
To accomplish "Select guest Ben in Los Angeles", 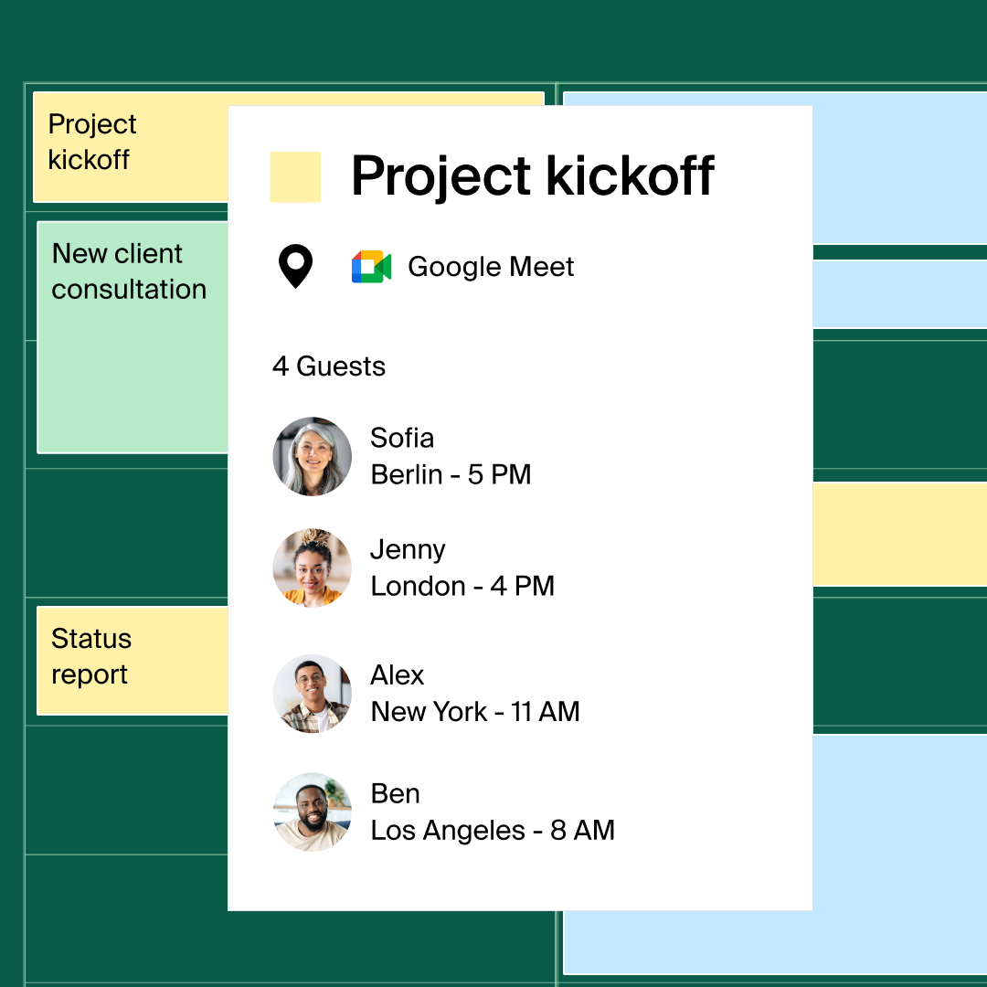I will click(x=493, y=812).
